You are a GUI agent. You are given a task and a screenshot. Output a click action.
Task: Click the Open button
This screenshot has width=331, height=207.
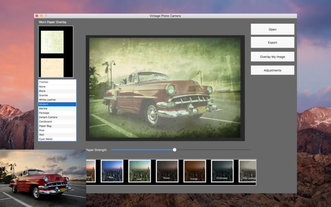272,29
